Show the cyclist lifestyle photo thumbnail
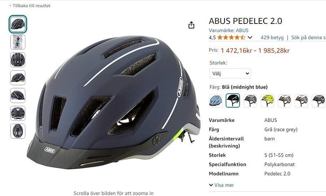 click(x=18, y=42)
